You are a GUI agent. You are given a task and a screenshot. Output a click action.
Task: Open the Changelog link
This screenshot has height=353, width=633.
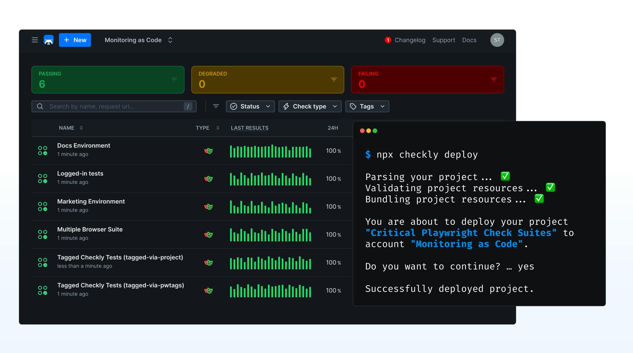click(410, 40)
